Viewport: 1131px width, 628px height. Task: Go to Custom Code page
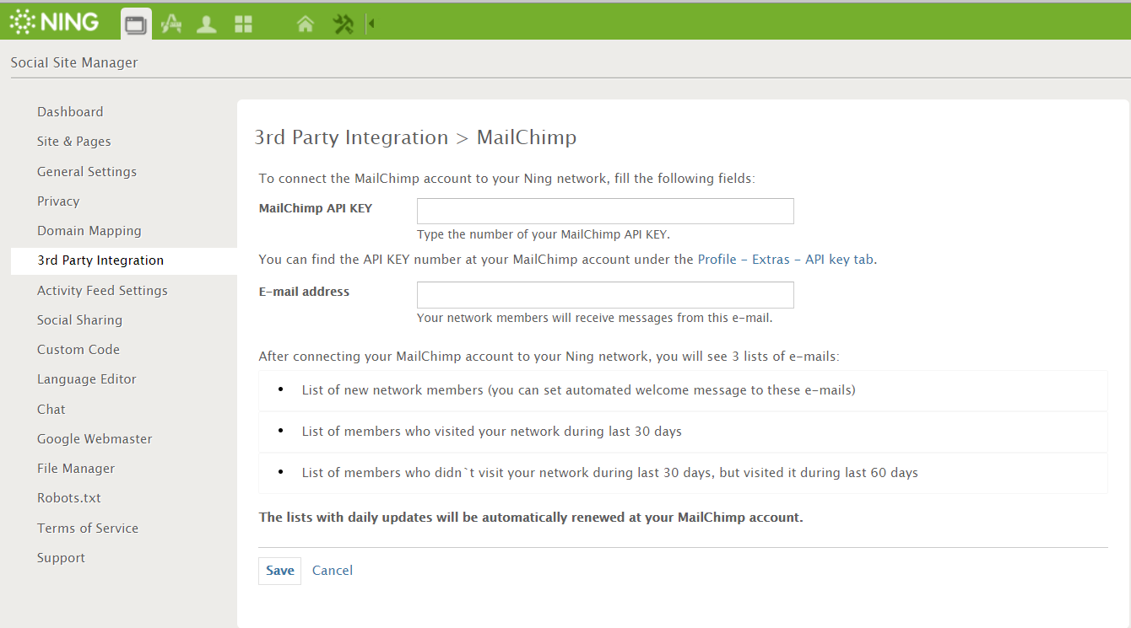pos(78,350)
